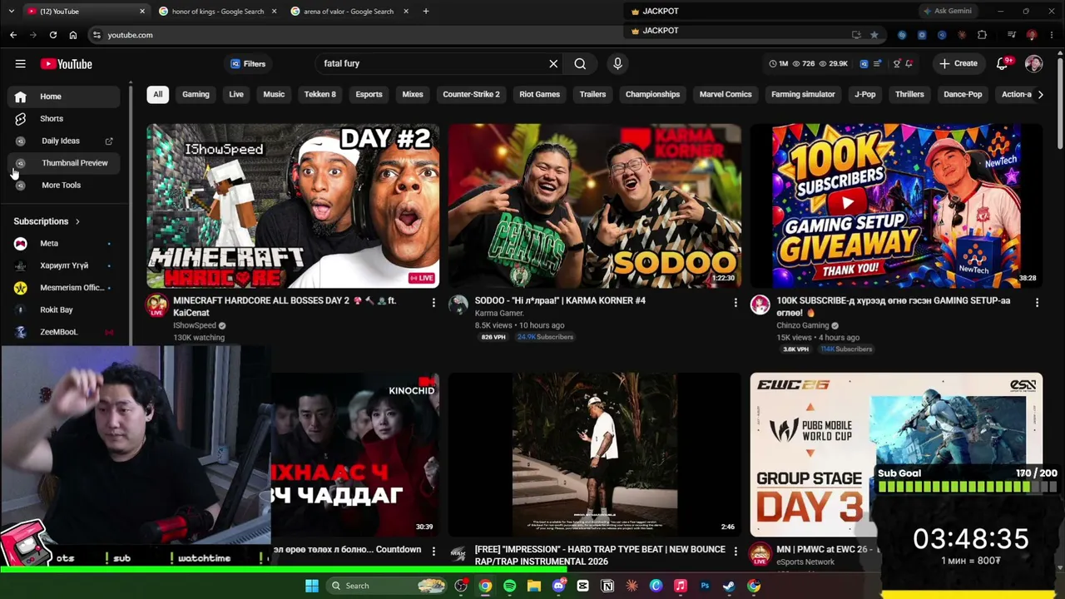Open the SODOO Karma Korner thumbnail
The height and width of the screenshot is (599, 1065).
pyautogui.click(x=594, y=205)
